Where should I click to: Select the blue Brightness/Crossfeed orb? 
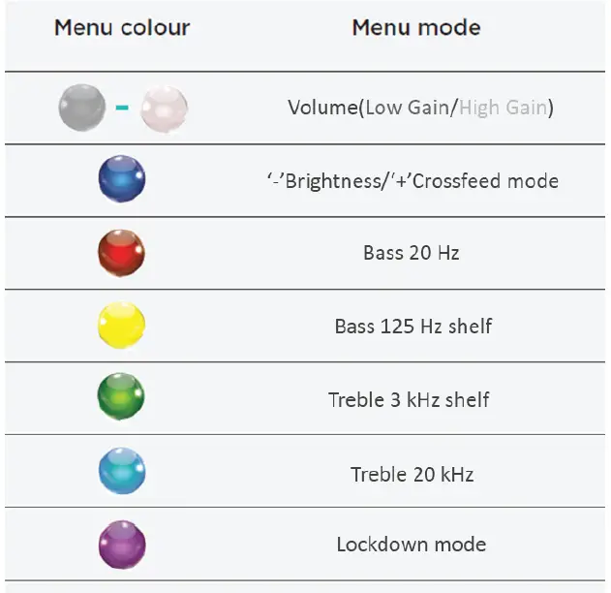click(x=122, y=180)
